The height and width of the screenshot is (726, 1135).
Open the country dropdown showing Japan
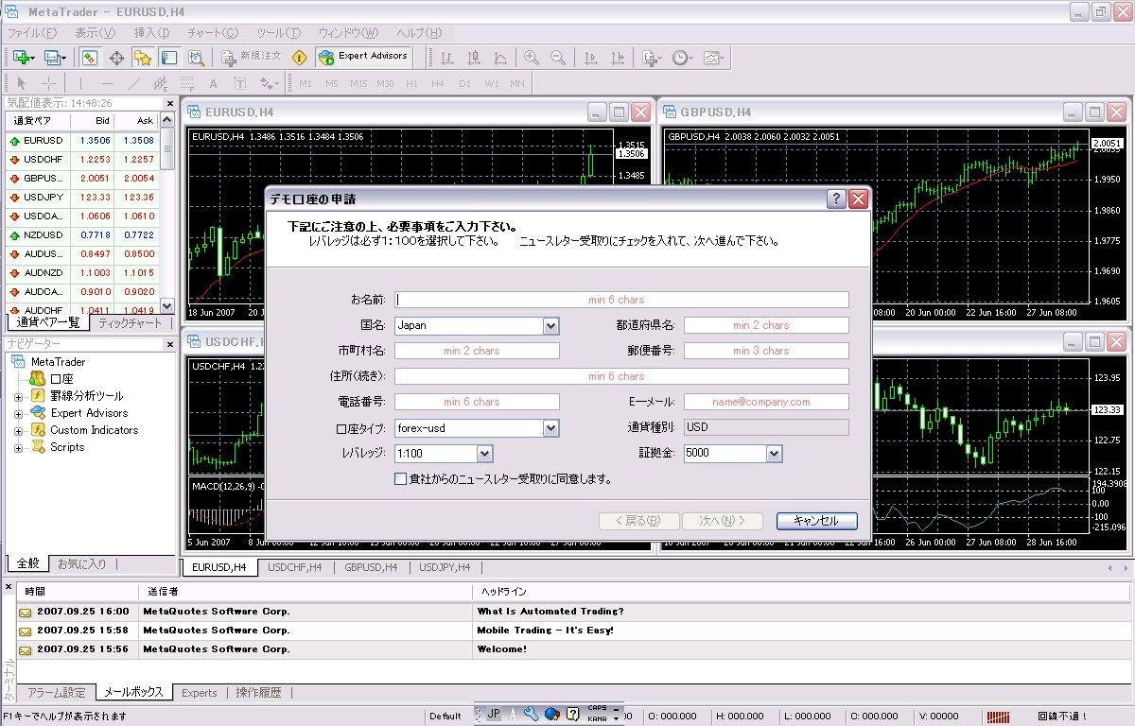tap(550, 325)
